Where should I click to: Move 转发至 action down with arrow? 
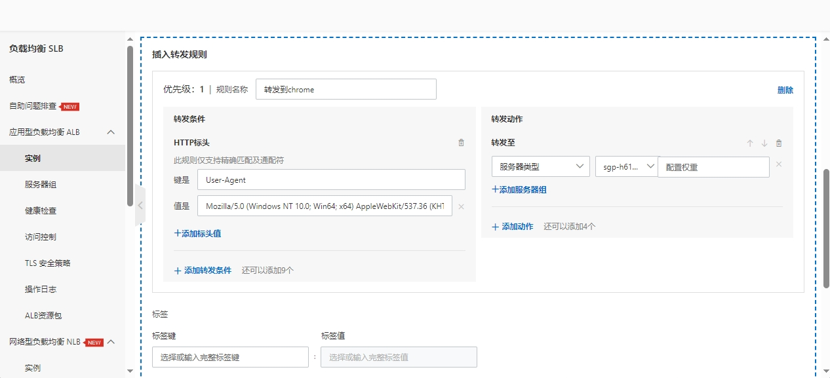(764, 143)
